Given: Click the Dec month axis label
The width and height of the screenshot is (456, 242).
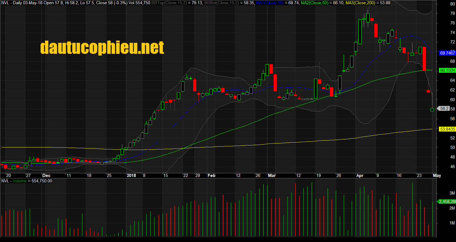Looking at the screenshot, I should point(46,176).
